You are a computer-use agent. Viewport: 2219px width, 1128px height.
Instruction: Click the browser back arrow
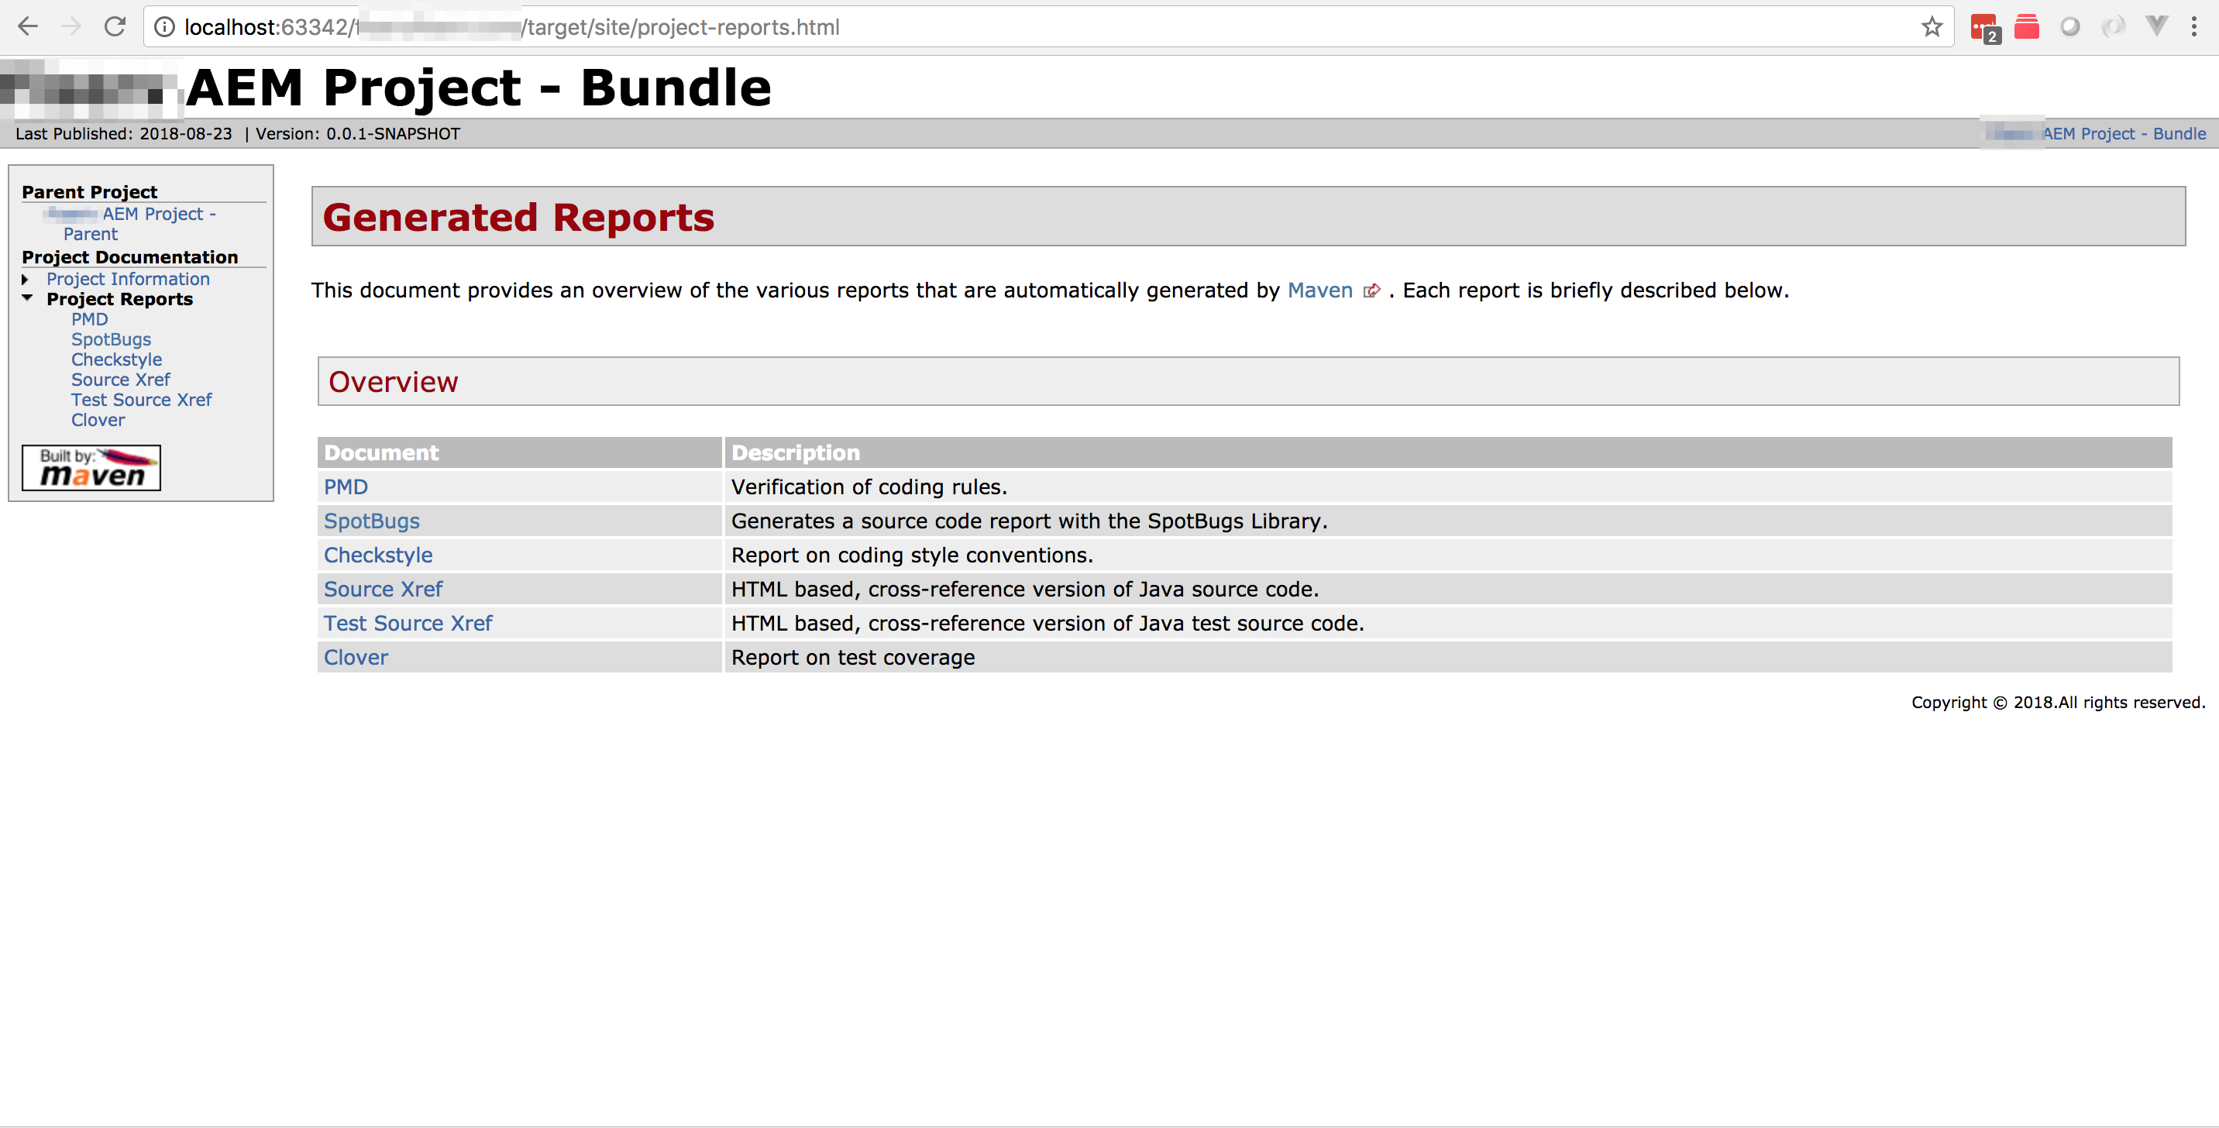click(28, 26)
